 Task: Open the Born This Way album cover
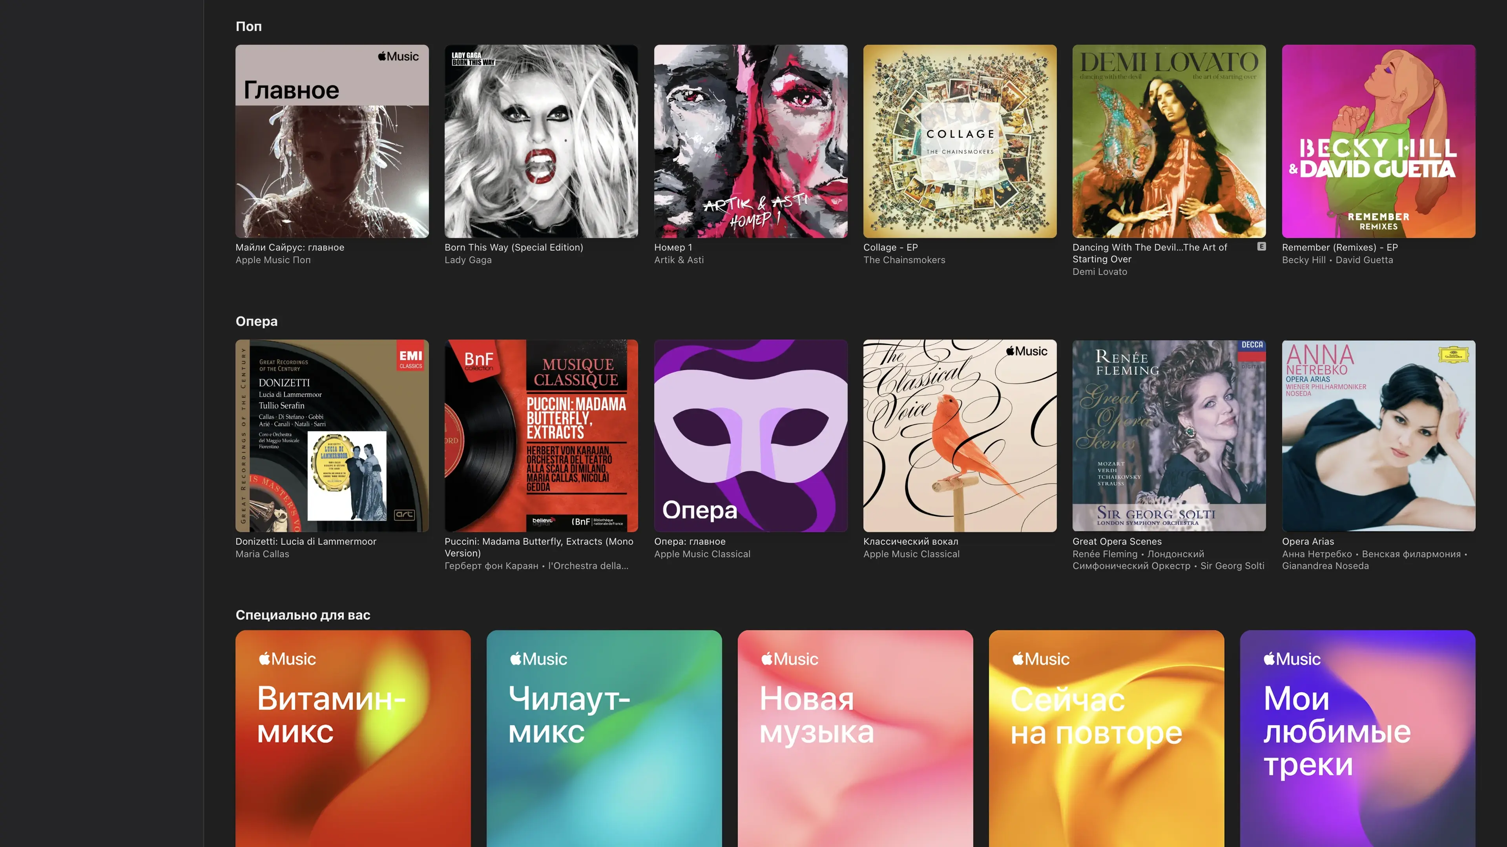(540, 141)
